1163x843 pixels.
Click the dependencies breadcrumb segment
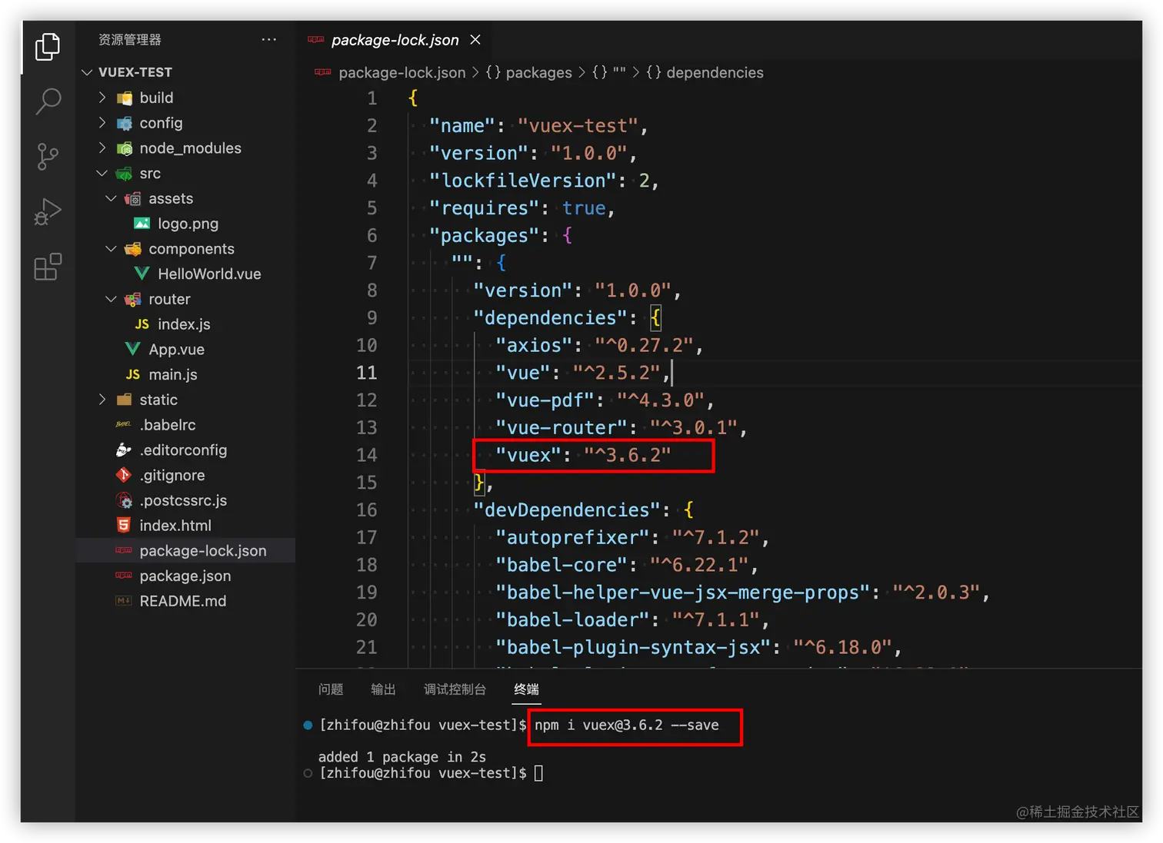[x=715, y=72]
